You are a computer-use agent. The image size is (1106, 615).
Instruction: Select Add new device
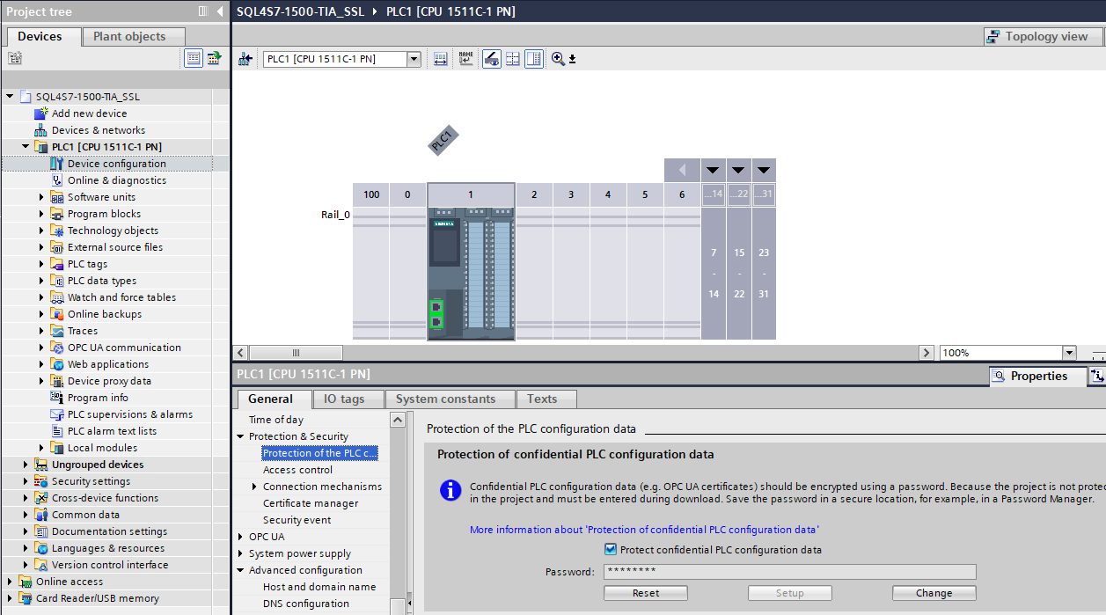(x=89, y=113)
